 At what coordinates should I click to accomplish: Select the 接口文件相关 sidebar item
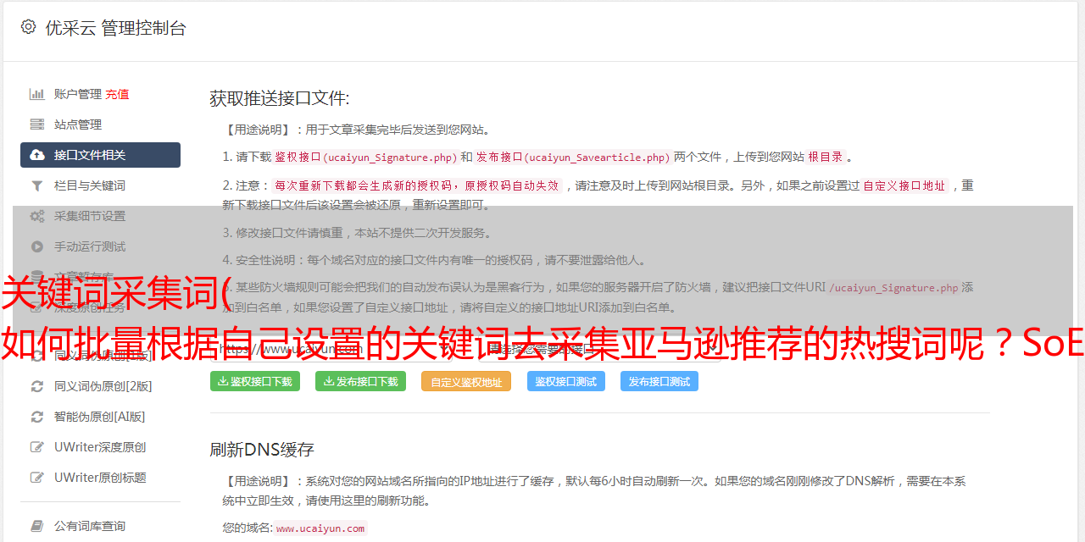[100, 155]
